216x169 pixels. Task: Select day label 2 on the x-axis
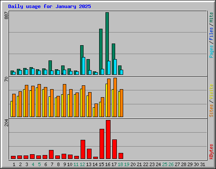[20, 164]
